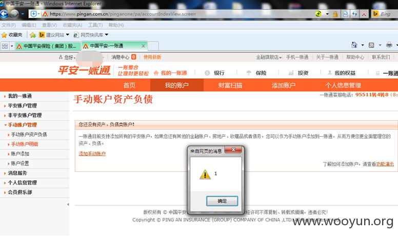Open the 收藏夹(A) menu
The height and width of the screenshot is (236, 398).
72,25
